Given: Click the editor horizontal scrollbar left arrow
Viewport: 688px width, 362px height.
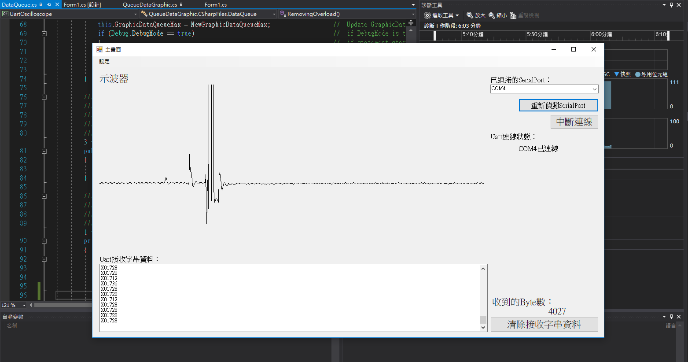Looking at the screenshot, I should pos(31,305).
